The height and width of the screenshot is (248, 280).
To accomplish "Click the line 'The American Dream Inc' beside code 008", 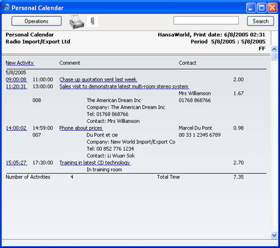I will [x=114, y=101].
